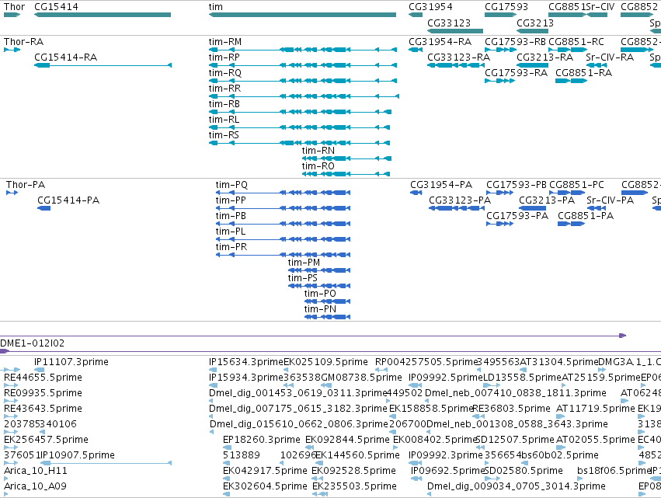Click the 'Thor' gene label
The height and width of the screenshot is (498, 661).
tap(14, 7)
